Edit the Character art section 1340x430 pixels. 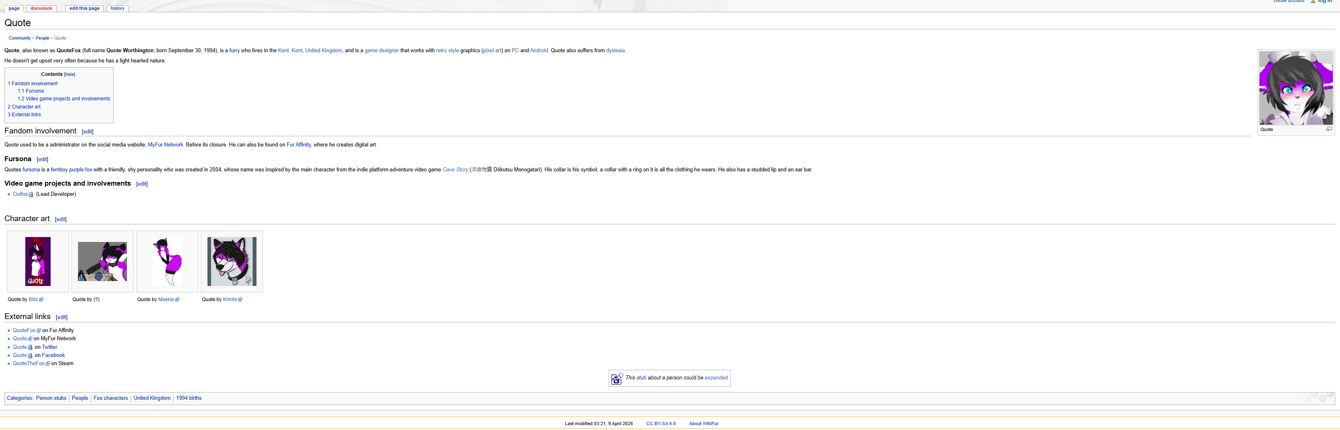(61, 219)
